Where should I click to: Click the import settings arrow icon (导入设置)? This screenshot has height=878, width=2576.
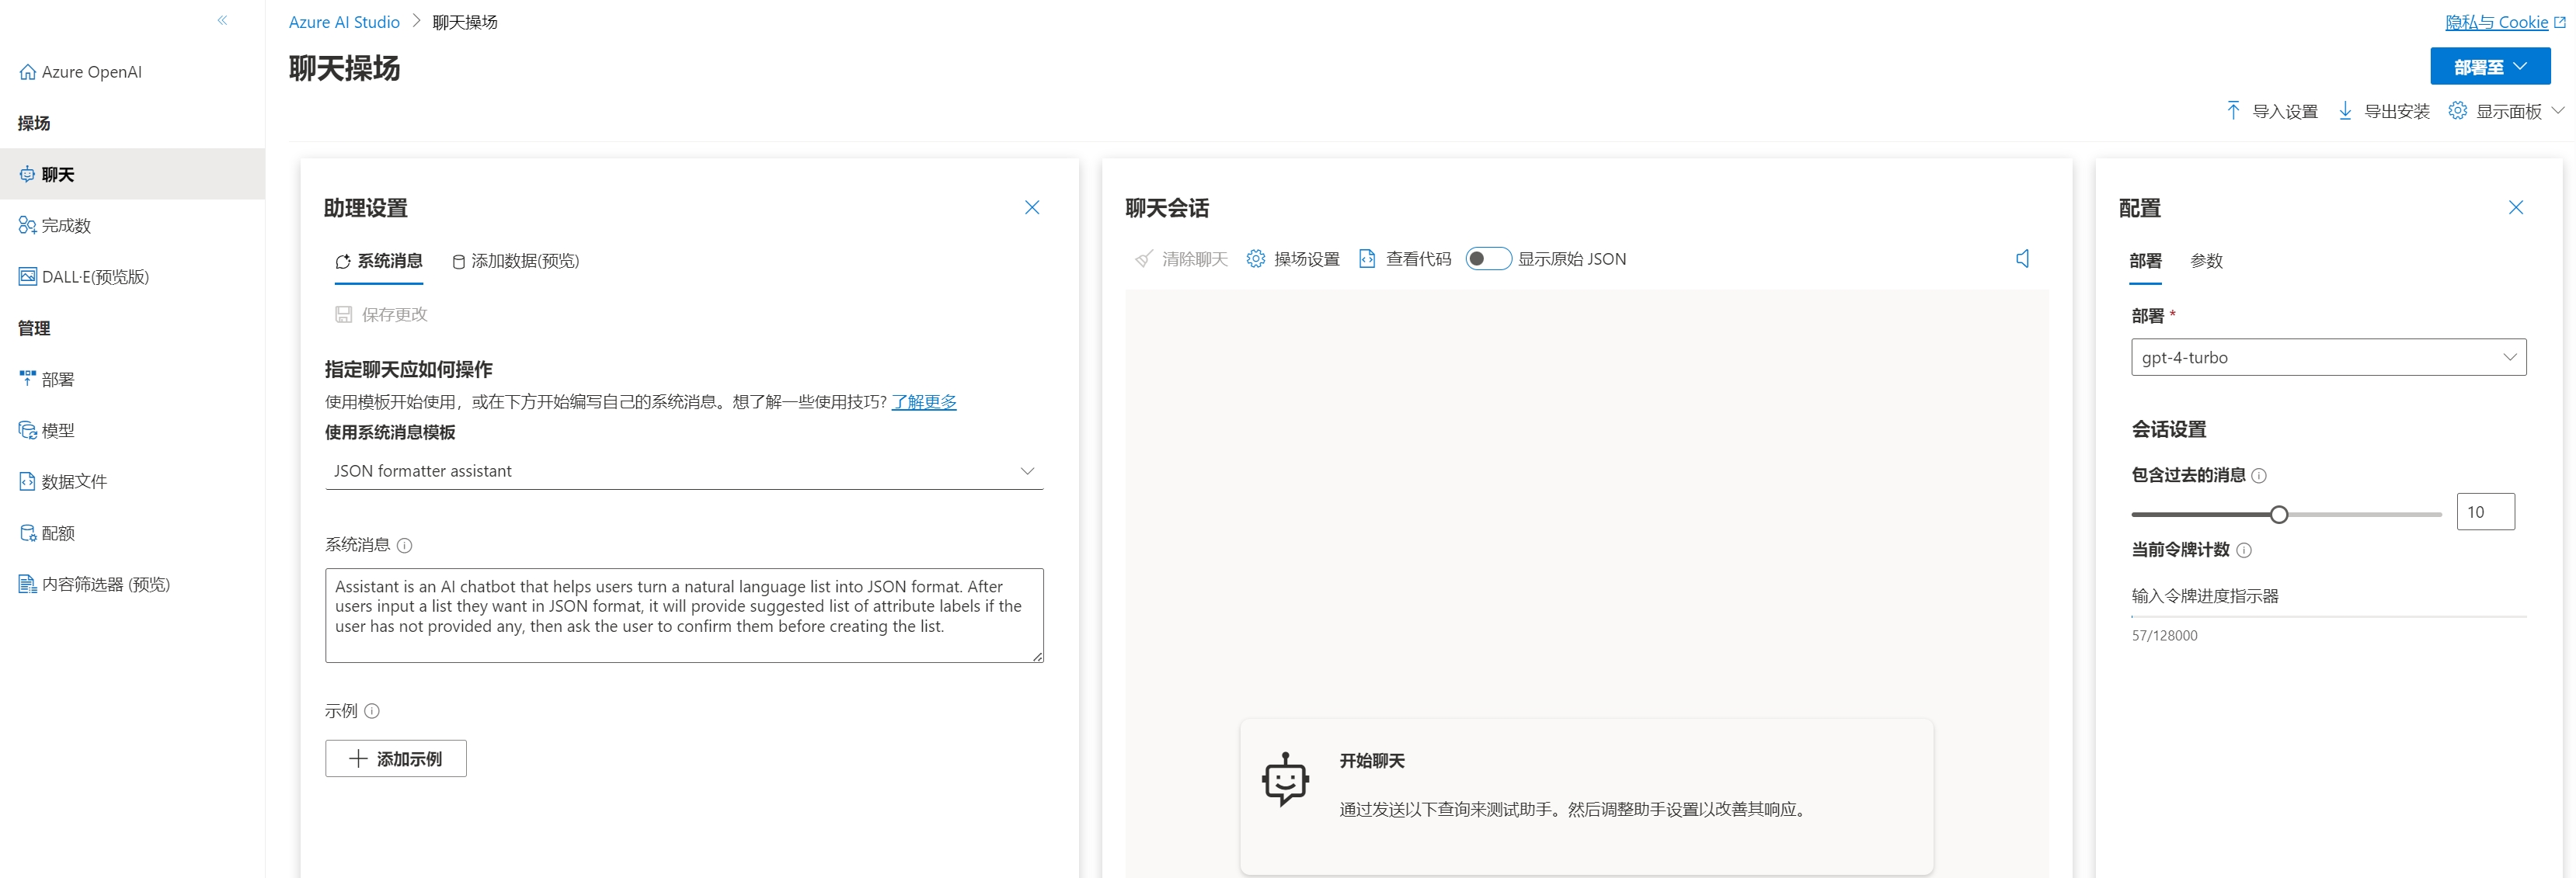pyautogui.click(x=2233, y=110)
